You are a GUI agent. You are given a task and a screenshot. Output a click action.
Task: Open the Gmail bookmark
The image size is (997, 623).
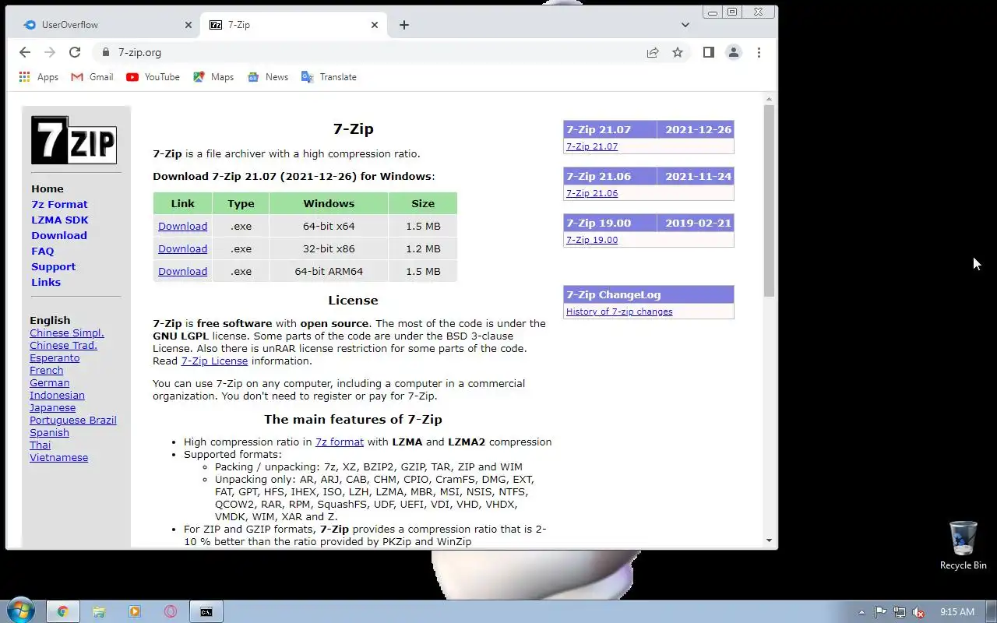tap(92, 77)
